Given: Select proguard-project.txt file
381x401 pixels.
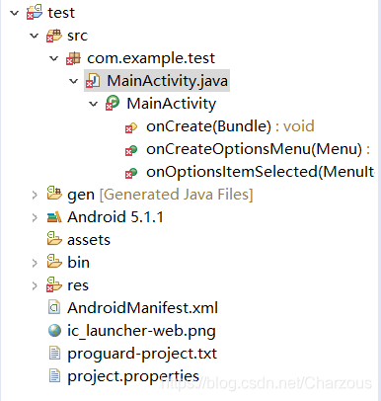Looking at the screenshot, I should pyautogui.click(x=142, y=354).
